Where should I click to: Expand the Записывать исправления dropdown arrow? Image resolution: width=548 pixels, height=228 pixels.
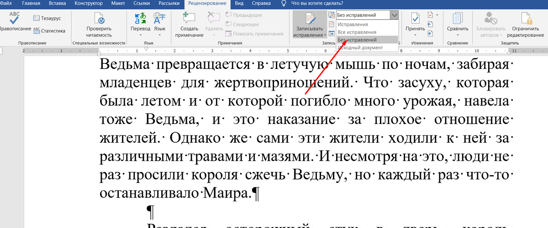coord(325,35)
